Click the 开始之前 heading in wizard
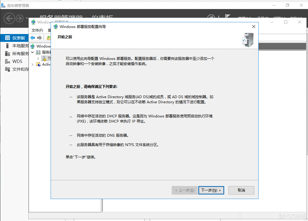This screenshot has width=308, height=221. (64, 37)
